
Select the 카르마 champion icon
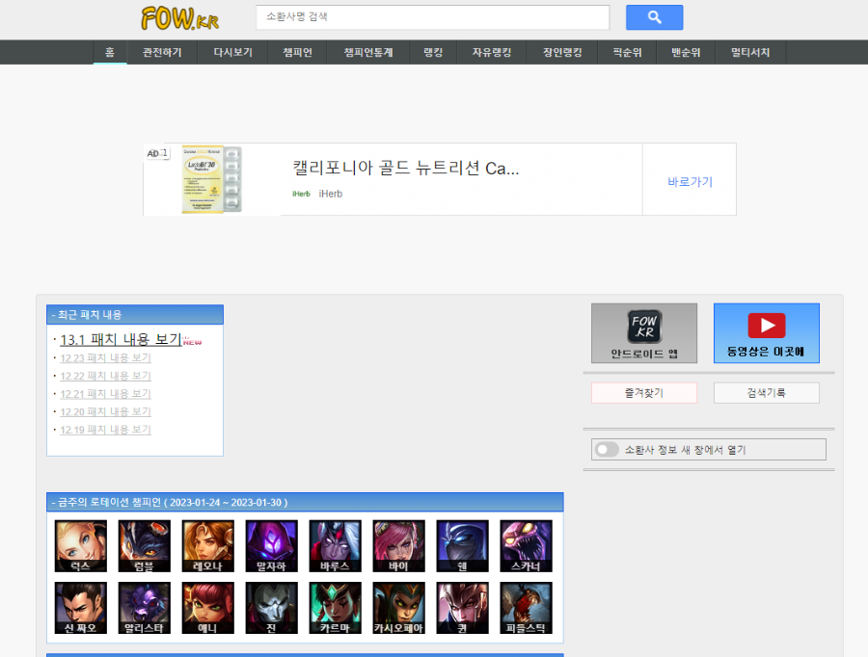pyautogui.click(x=336, y=608)
